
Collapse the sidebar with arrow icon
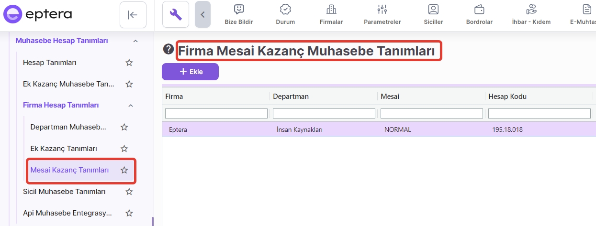click(133, 15)
